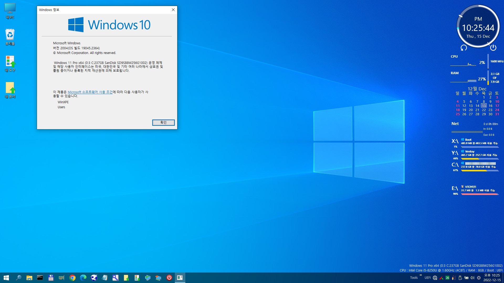Open the notepad icon on the taskbar
This screenshot has height=283, width=504.
pyautogui.click(x=105, y=278)
